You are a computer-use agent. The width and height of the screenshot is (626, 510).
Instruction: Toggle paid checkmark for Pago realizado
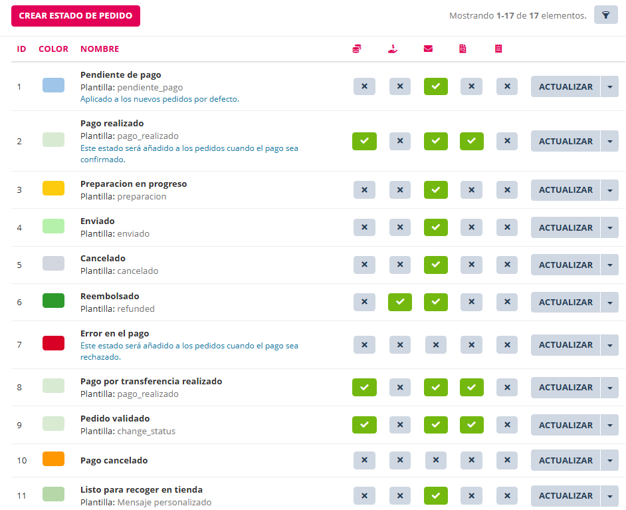click(x=364, y=141)
